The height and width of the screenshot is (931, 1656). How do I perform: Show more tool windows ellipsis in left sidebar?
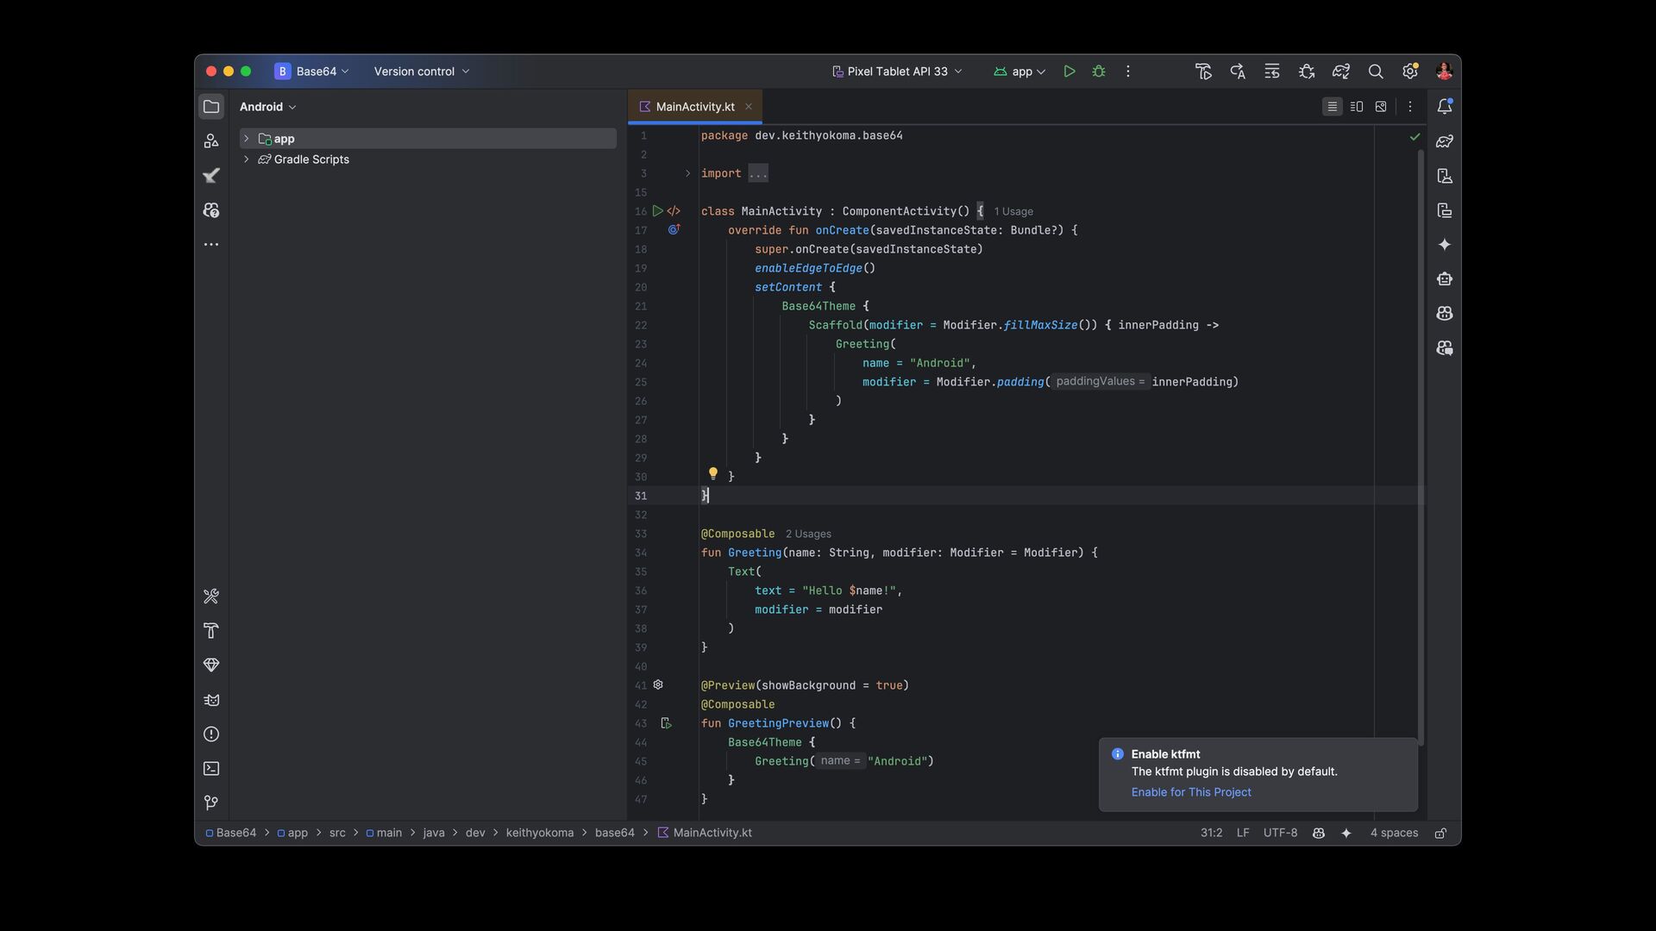211,245
